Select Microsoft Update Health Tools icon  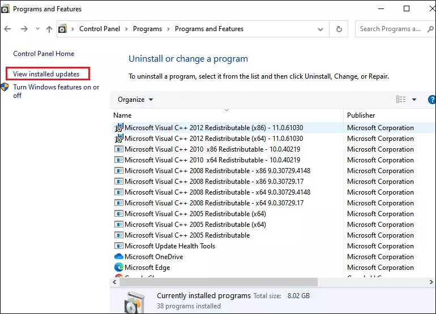[x=119, y=246]
